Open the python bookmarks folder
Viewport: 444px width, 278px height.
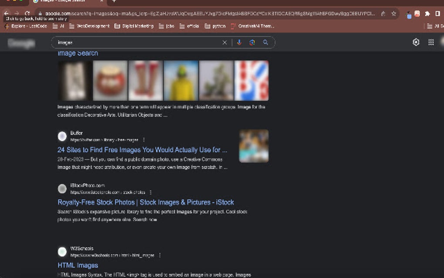tap(216, 26)
